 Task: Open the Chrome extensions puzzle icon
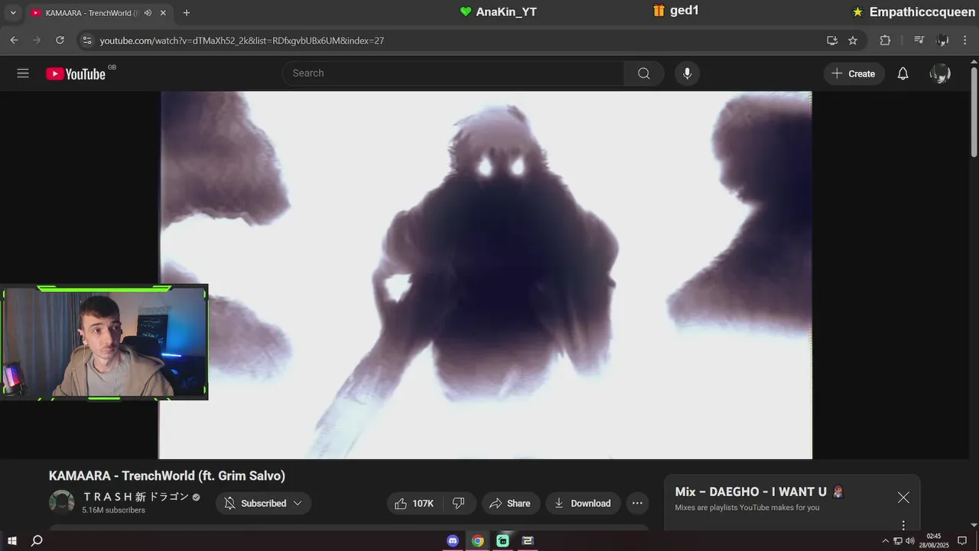(885, 40)
